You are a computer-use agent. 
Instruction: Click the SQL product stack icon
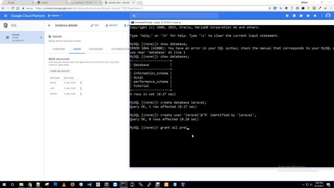6,26
